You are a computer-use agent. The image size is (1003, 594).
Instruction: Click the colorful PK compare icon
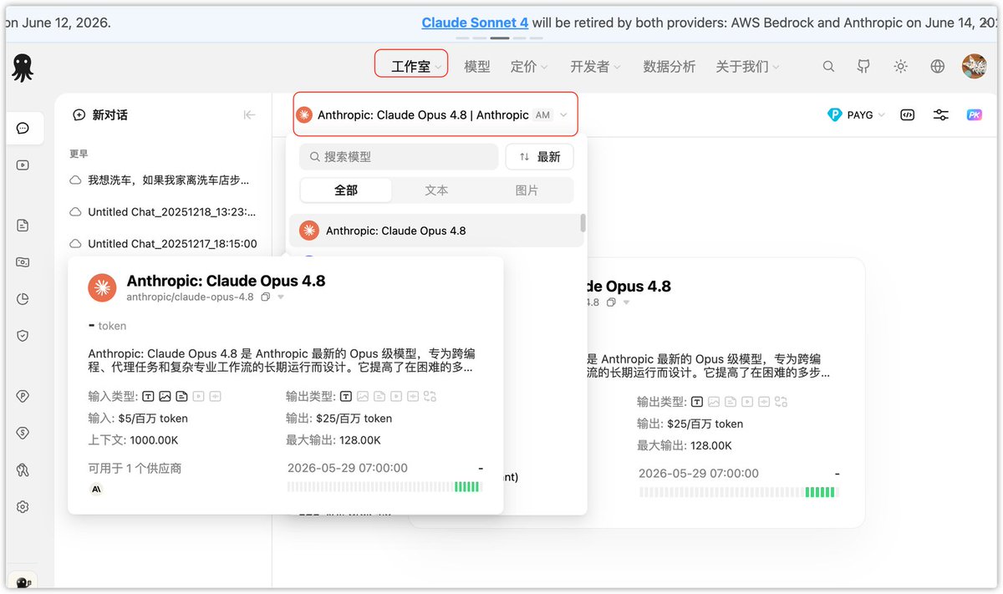(975, 115)
